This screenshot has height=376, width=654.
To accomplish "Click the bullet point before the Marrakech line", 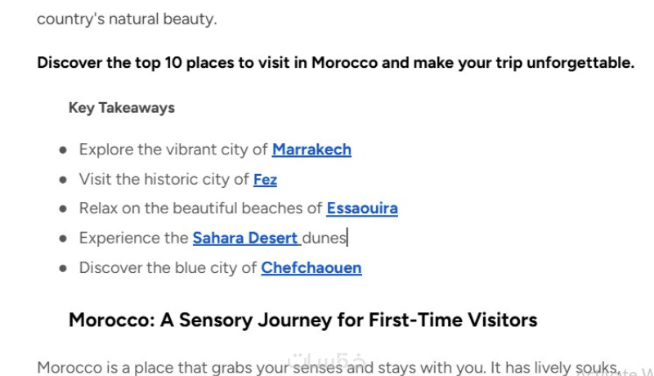I will [63, 150].
